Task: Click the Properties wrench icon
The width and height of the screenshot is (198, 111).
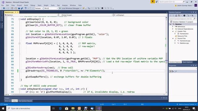Action: (176, 71)
